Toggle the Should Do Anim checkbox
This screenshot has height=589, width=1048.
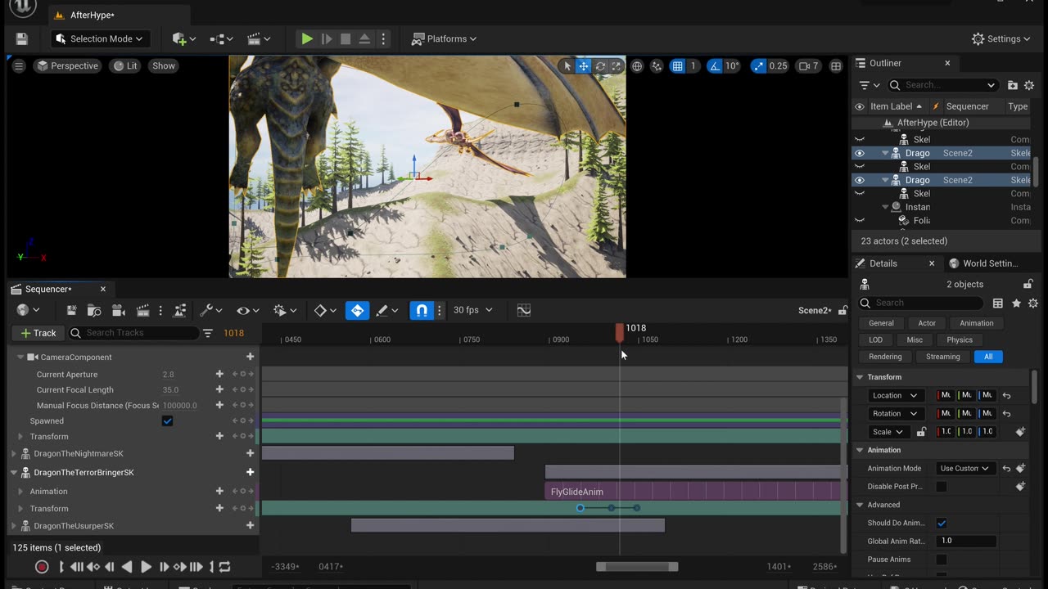coord(942,523)
